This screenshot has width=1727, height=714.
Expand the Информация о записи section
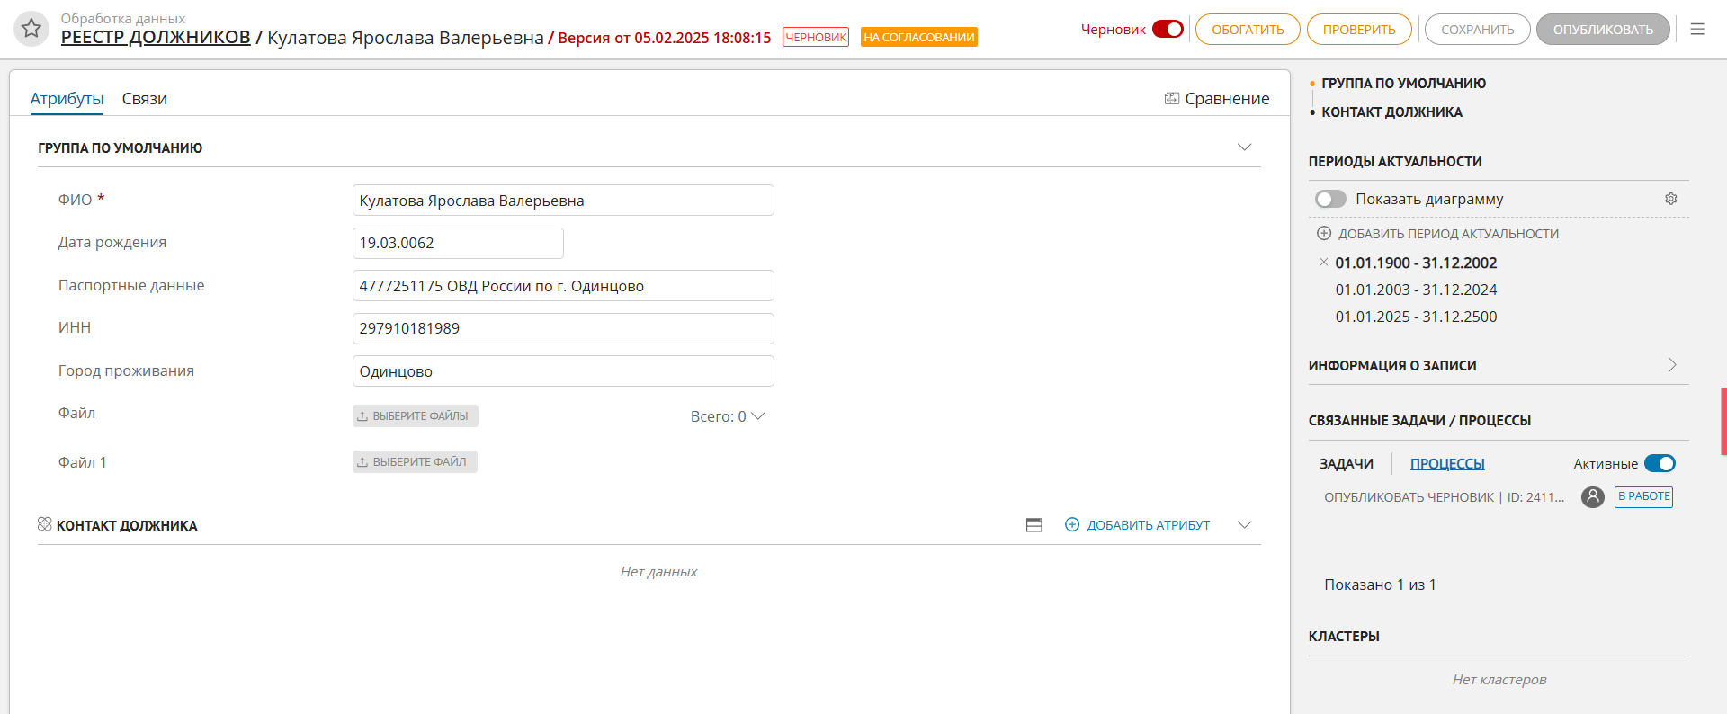(1672, 365)
